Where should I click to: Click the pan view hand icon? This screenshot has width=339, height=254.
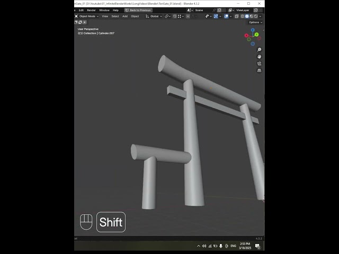pyautogui.click(x=259, y=57)
